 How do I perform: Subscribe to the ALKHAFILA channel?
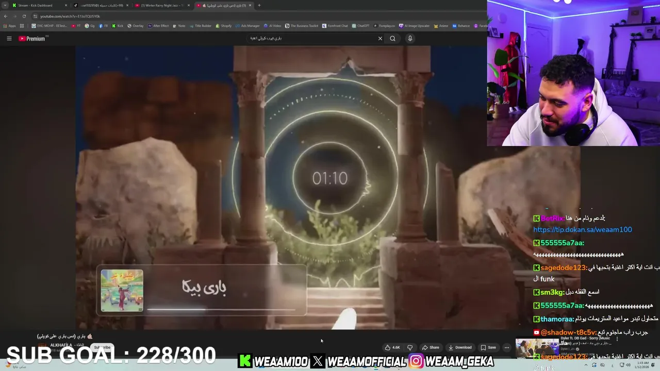(102, 347)
